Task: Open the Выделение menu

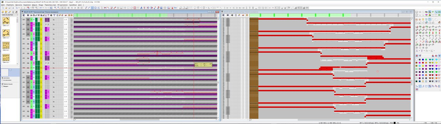Action: pyautogui.click(x=27, y=5)
